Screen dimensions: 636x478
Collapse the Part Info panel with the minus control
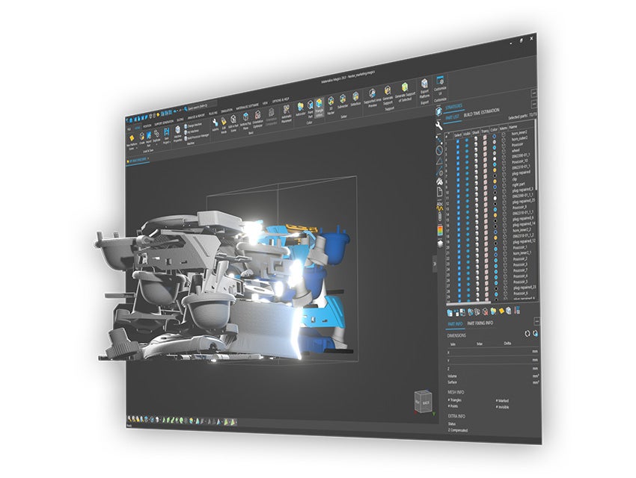pos(537,321)
